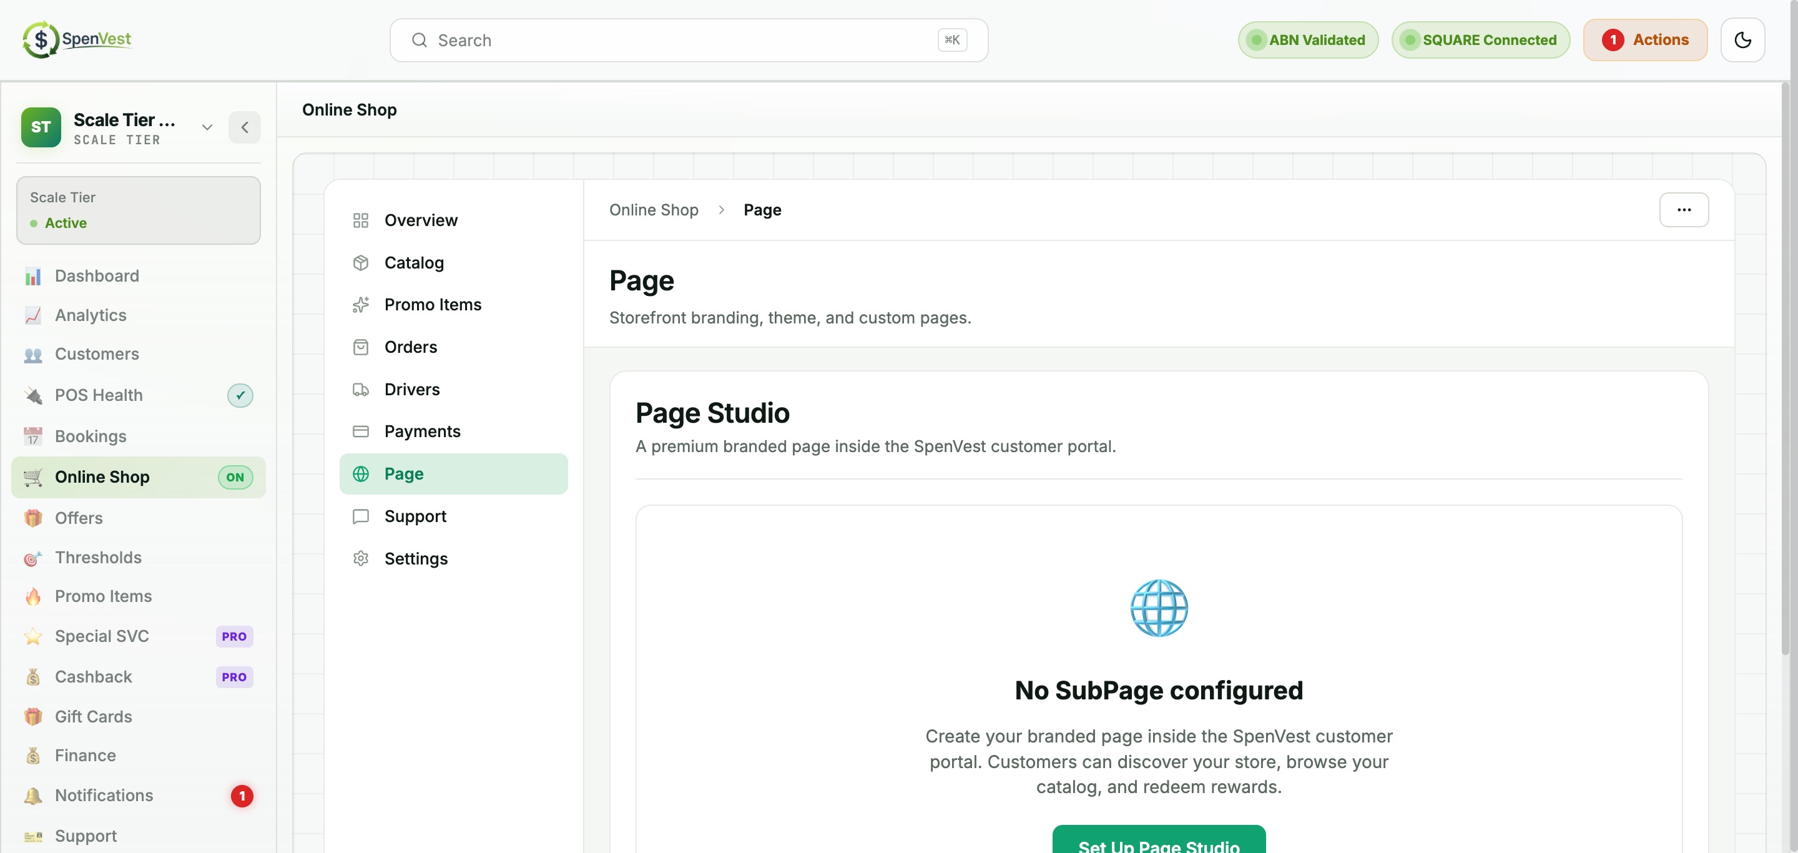Click the Analytics chart icon
The image size is (1798, 853).
(x=33, y=315)
